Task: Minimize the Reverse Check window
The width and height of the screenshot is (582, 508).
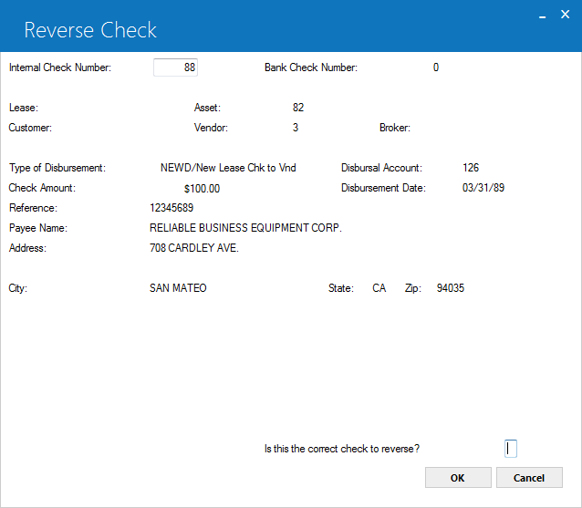Action: point(542,16)
